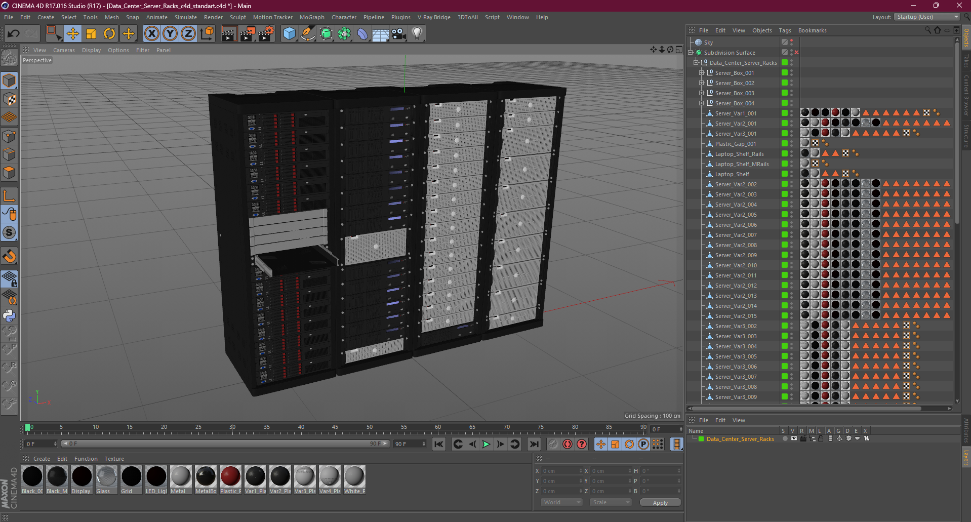Select Polygons mode icon
Viewport: 971px width, 522px height.
click(x=9, y=173)
